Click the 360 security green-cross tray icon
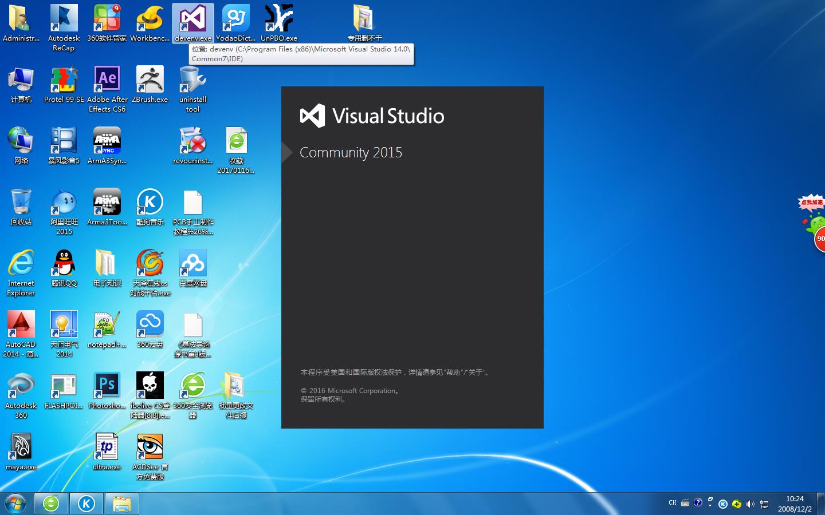825x515 pixels. (x=737, y=504)
